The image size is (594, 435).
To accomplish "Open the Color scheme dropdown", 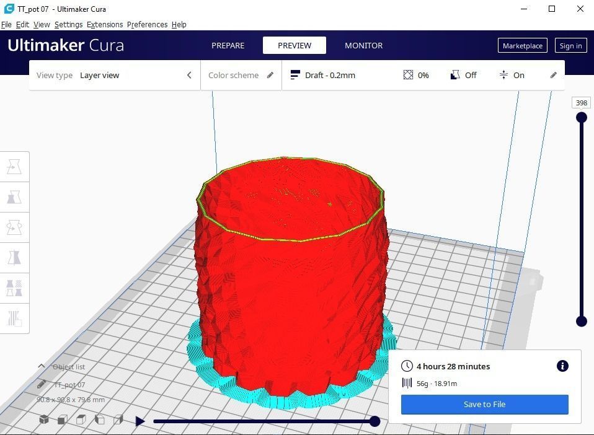I will (241, 75).
